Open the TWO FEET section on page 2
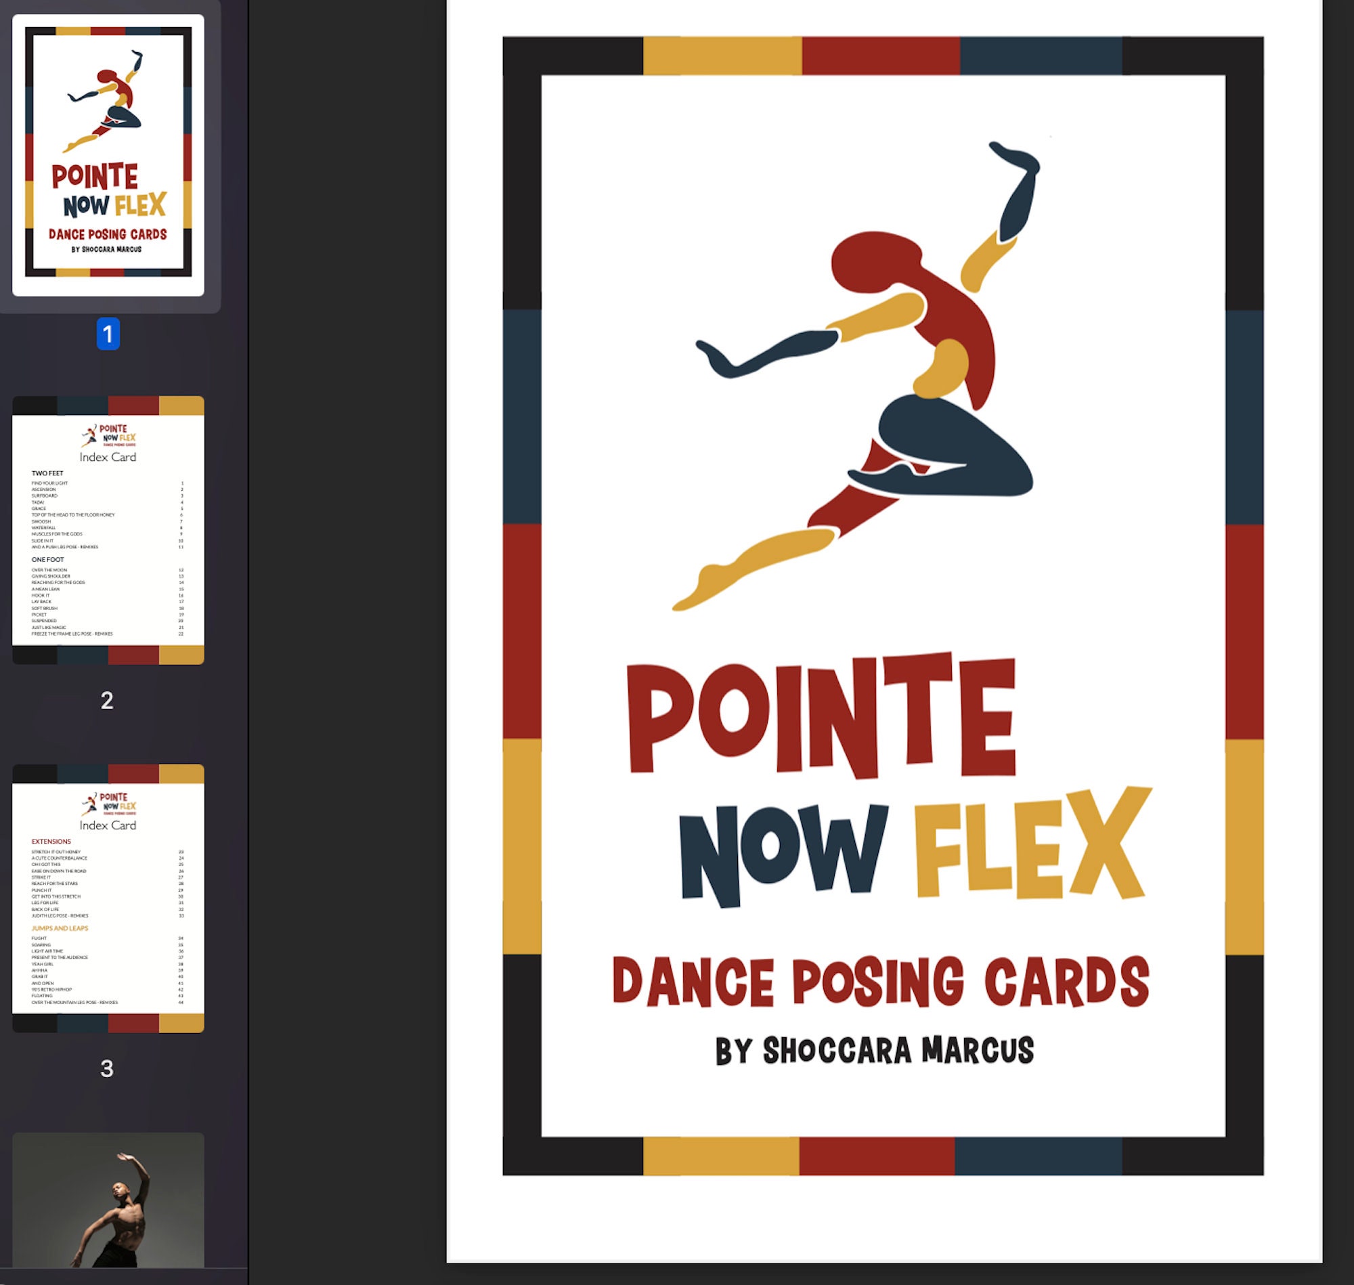 point(48,473)
